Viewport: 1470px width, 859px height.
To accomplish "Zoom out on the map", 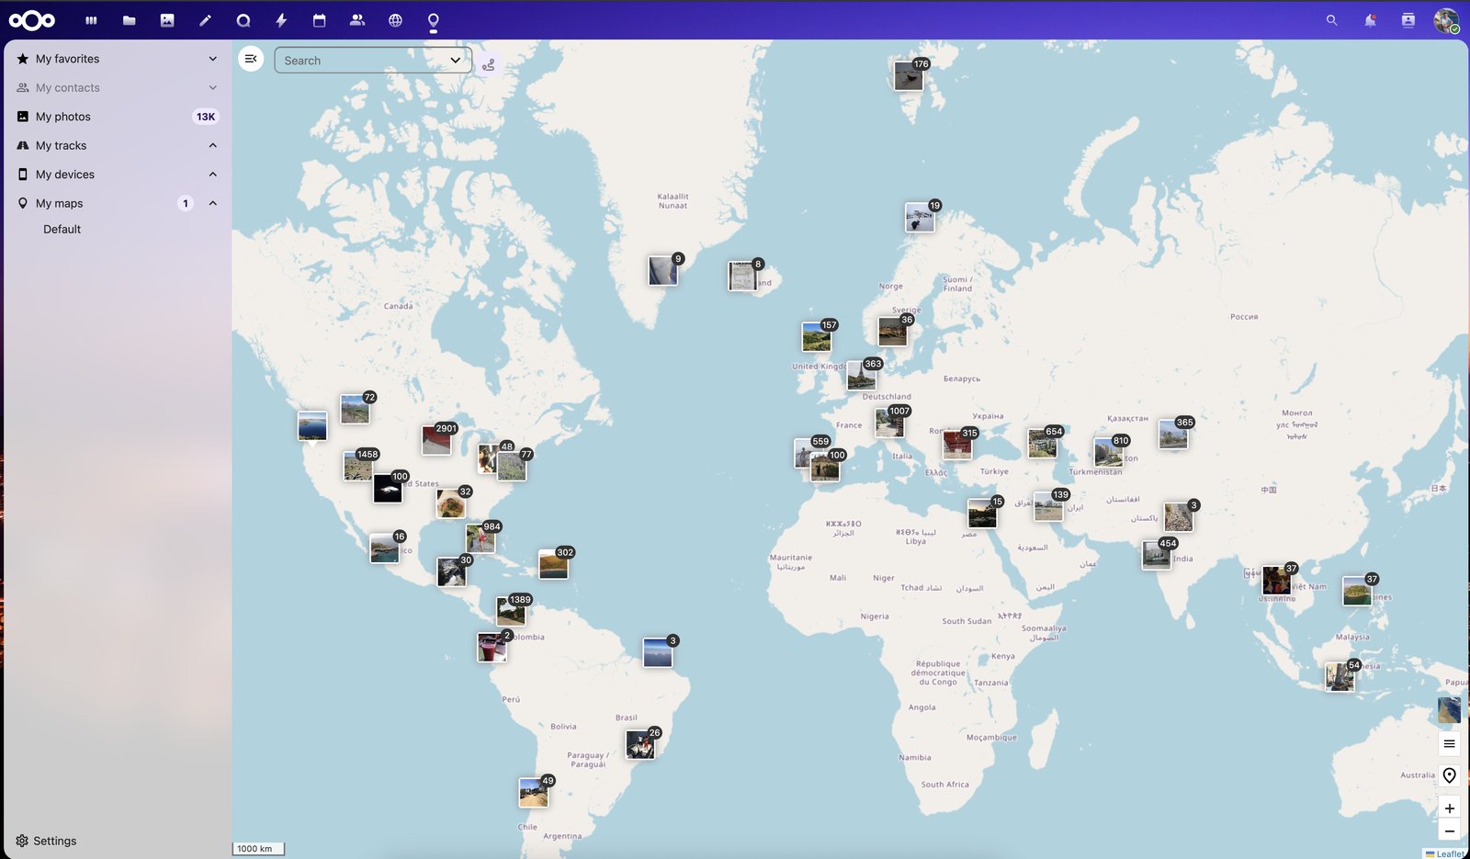I will coord(1449,831).
